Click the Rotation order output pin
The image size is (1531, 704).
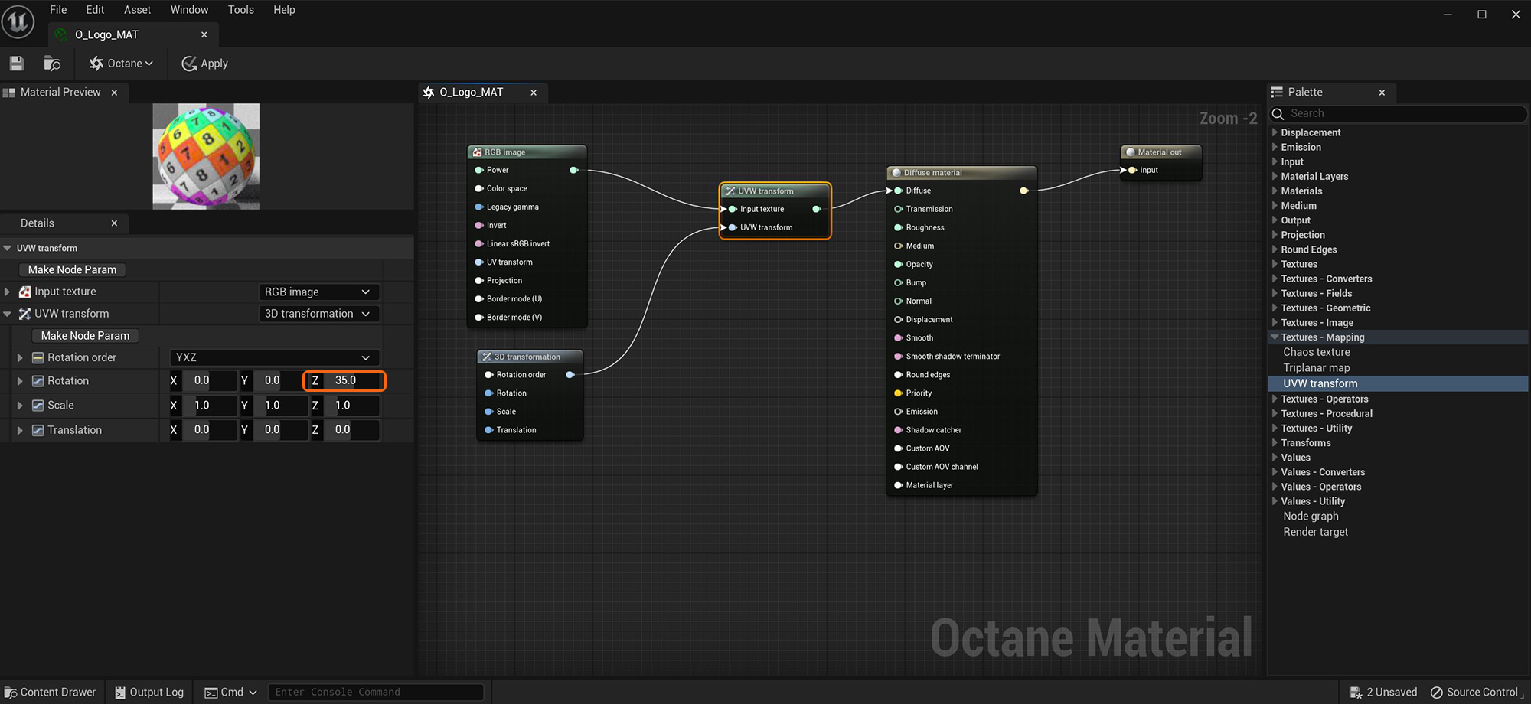pos(570,375)
